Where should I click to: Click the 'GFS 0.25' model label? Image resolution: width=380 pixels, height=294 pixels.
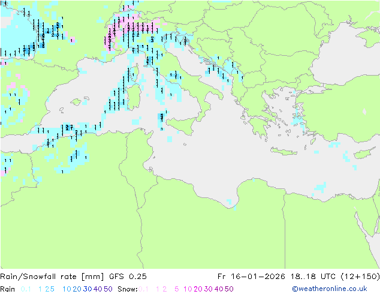128,277
